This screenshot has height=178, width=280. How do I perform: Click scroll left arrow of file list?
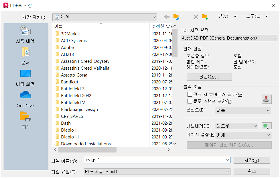[55, 150]
